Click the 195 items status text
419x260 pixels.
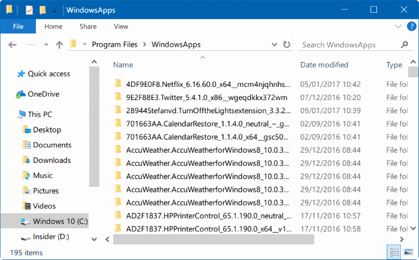(26, 253)
